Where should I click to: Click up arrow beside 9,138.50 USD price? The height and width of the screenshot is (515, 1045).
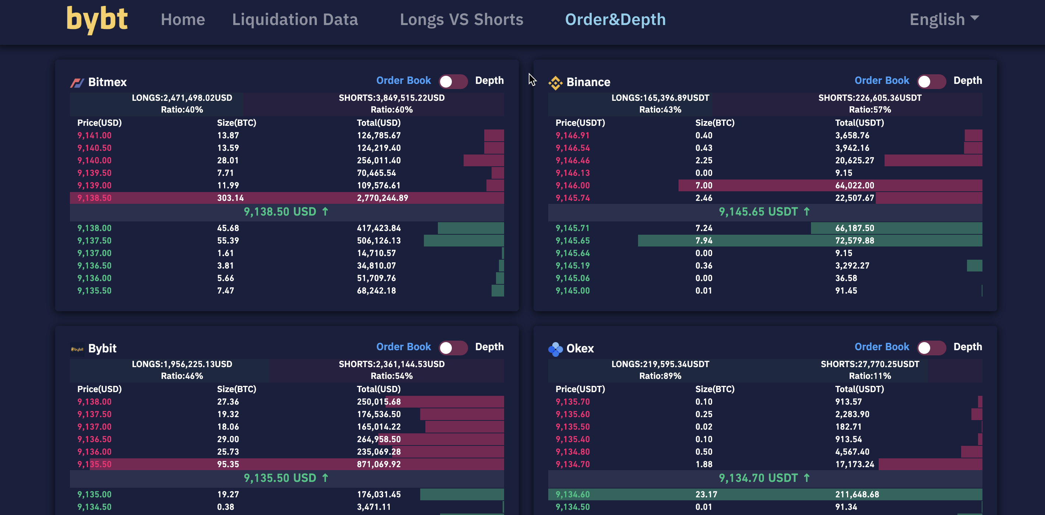pos(325,211)
